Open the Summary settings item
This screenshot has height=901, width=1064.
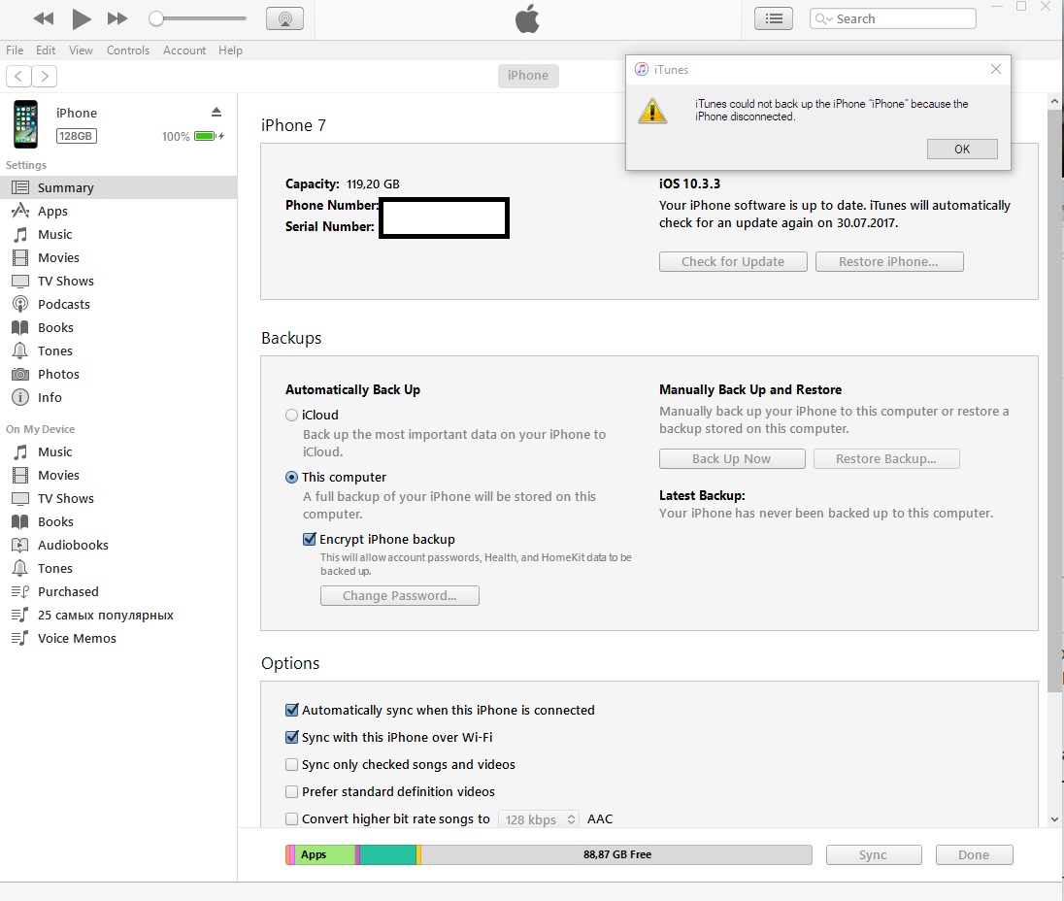[x=118, y=187]
